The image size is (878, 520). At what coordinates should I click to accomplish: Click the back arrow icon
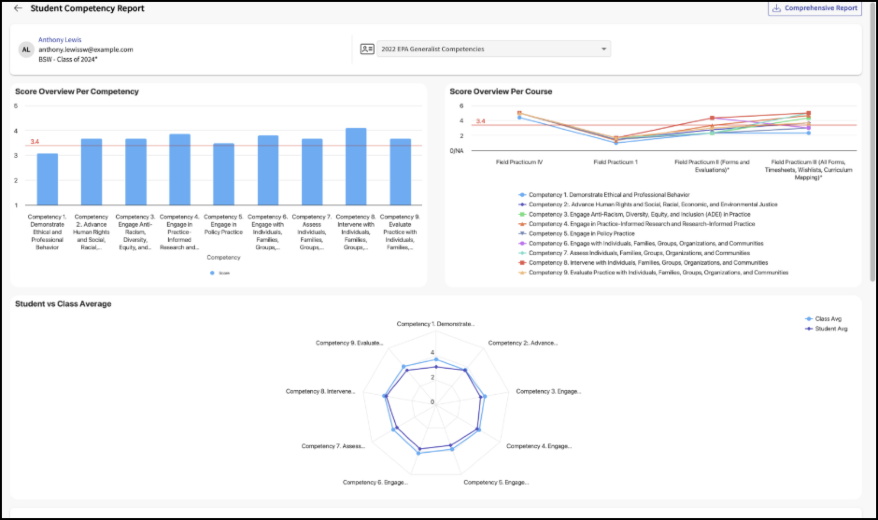18,8
